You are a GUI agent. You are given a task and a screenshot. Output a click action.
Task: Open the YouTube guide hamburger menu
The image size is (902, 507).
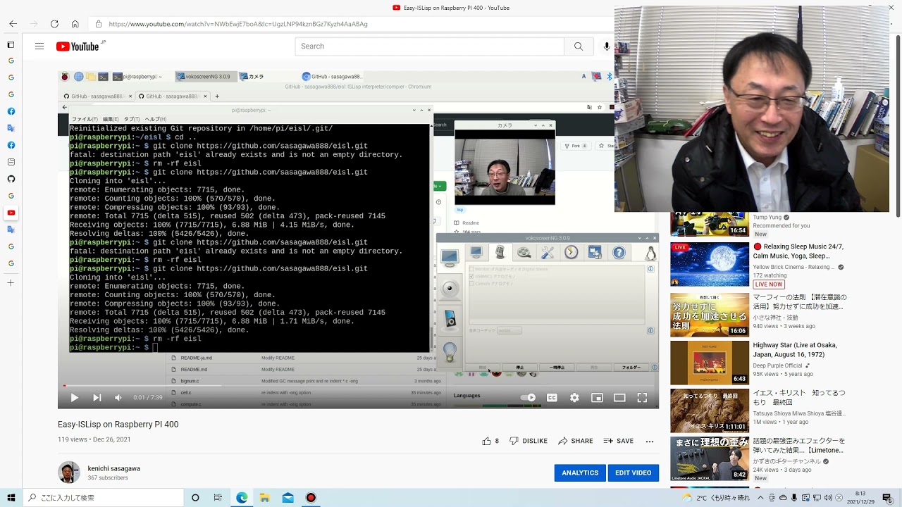tap(39, 46)
